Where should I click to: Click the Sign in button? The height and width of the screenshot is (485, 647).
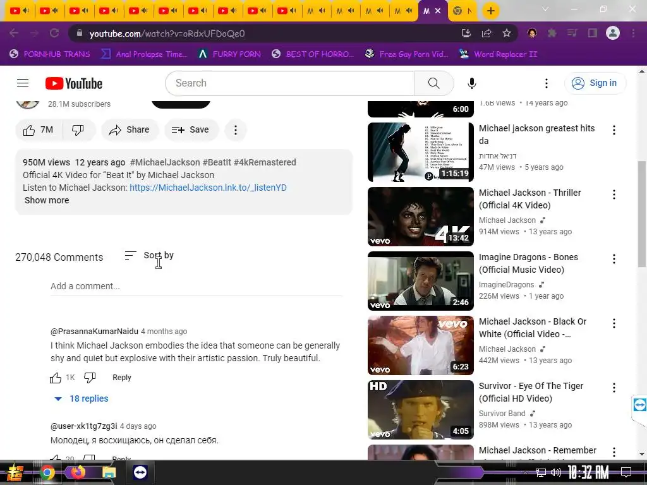[x=595, y=83]
